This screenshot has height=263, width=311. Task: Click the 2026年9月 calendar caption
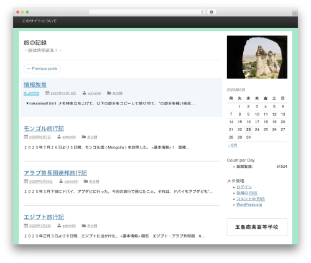tap(236, 90)
